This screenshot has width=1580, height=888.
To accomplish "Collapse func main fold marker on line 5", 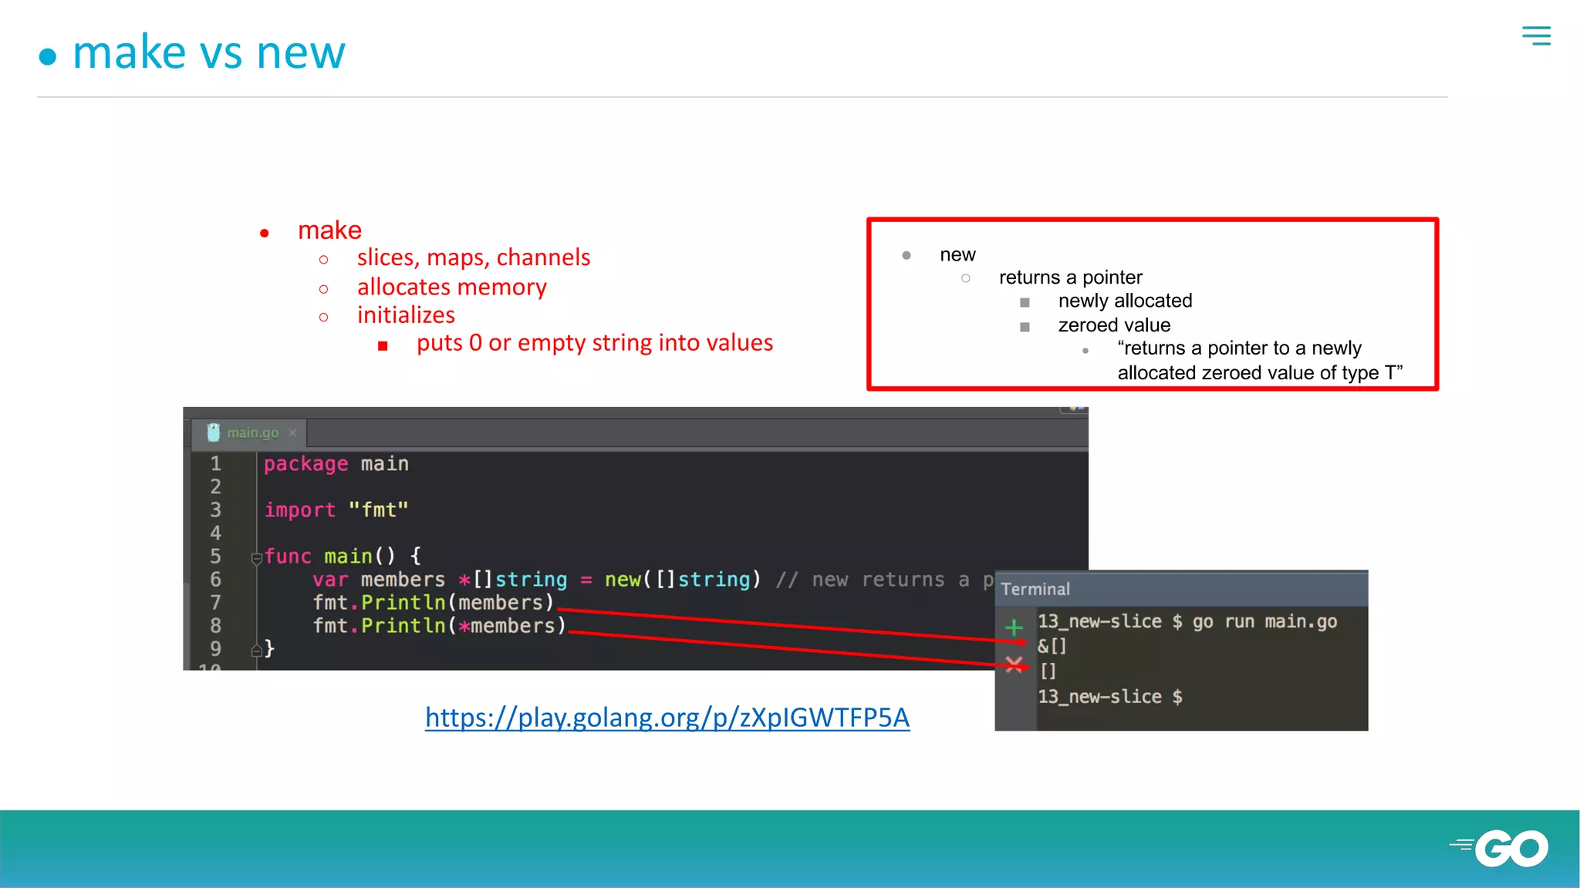I will pyautogui.click(x=256, y=558).
